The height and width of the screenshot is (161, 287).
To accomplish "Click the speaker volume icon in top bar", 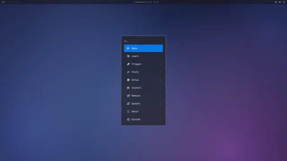I will coord(280,2).
